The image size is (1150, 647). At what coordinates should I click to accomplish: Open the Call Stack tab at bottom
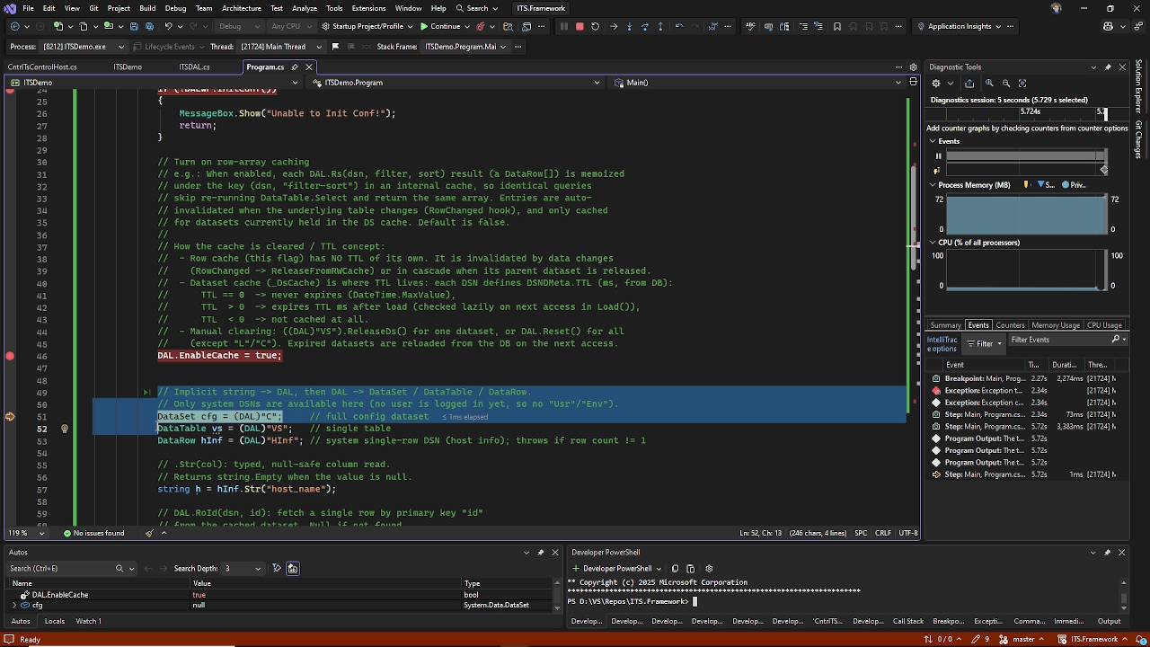point(907,621)
